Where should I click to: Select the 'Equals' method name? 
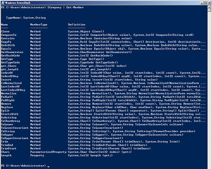6,49
